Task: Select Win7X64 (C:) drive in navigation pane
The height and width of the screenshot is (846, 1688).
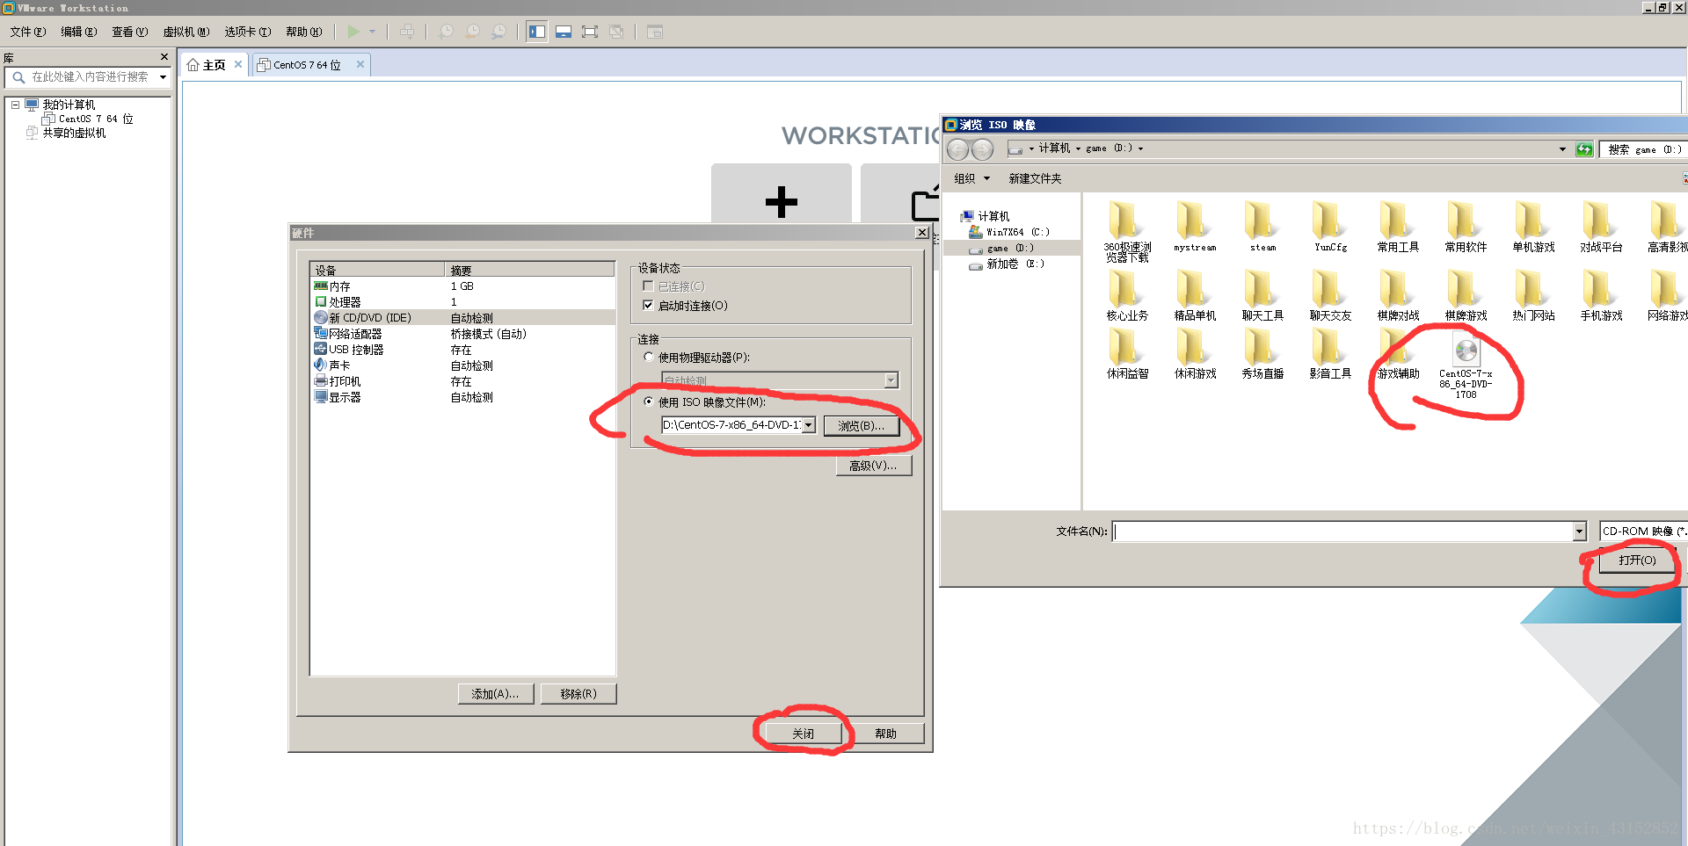Action: [x=1009, y=232]
